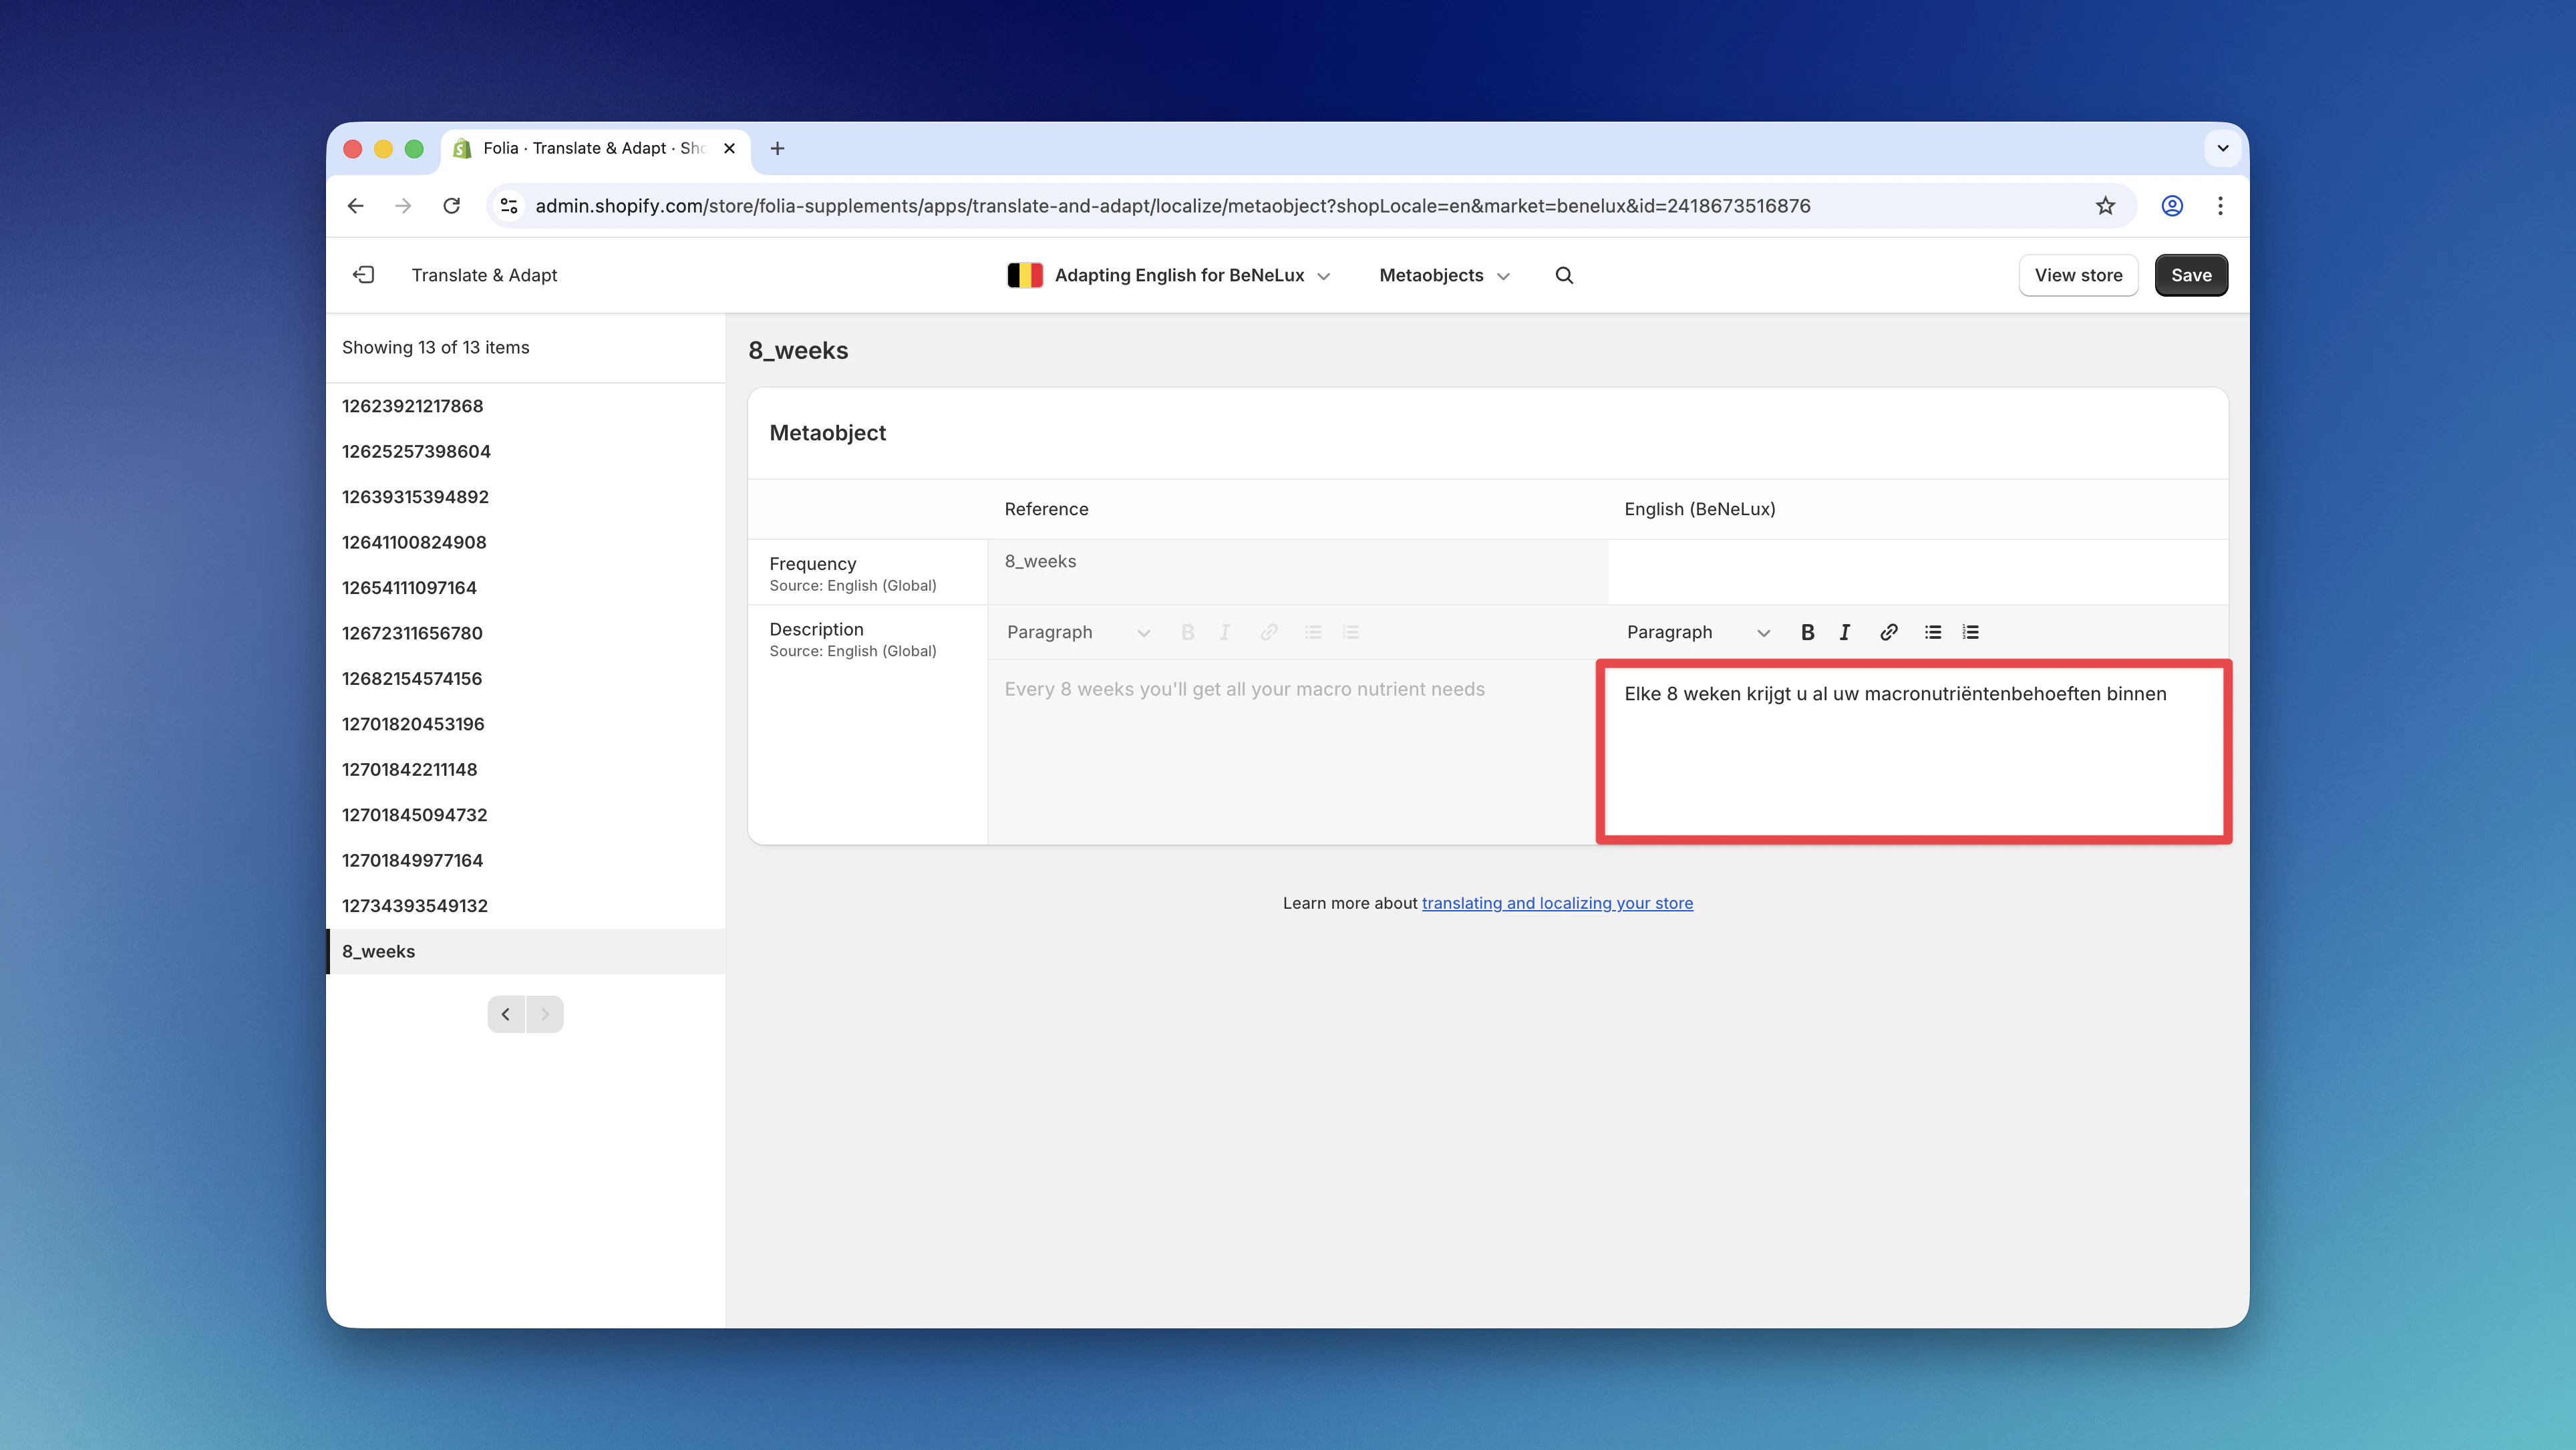The image size is (2576, 1450).
Task: Reload the current page
Action: [x=452, y=206]
